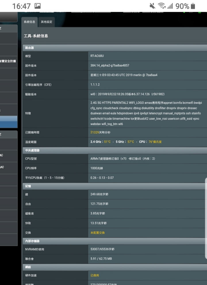Viewport: 207px width, 285px height.
Task: Select cache memory 13.51兆字節
Action: coord(99,223)
